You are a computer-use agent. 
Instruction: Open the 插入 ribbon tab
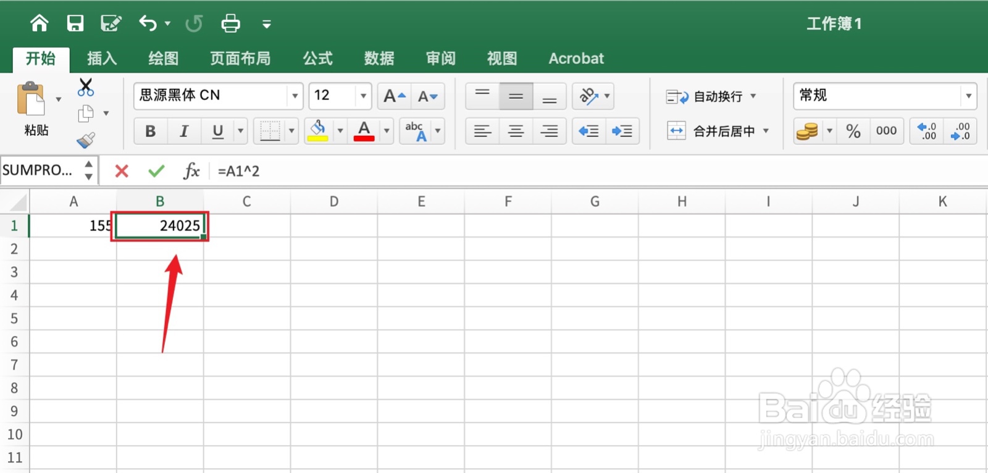(x=102, y=59)
